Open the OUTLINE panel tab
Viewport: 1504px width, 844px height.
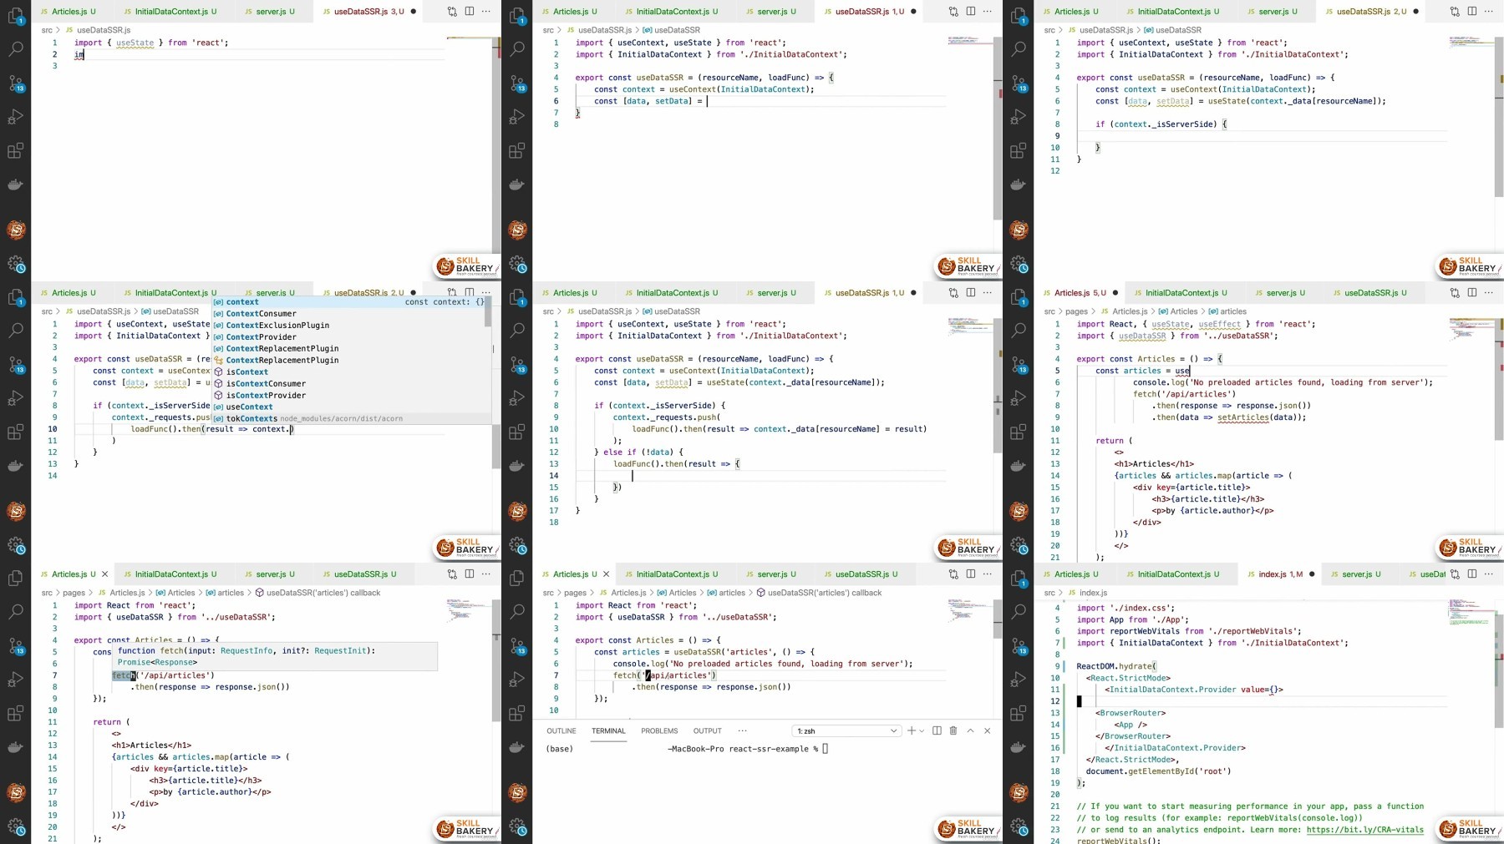click(561, 730)
